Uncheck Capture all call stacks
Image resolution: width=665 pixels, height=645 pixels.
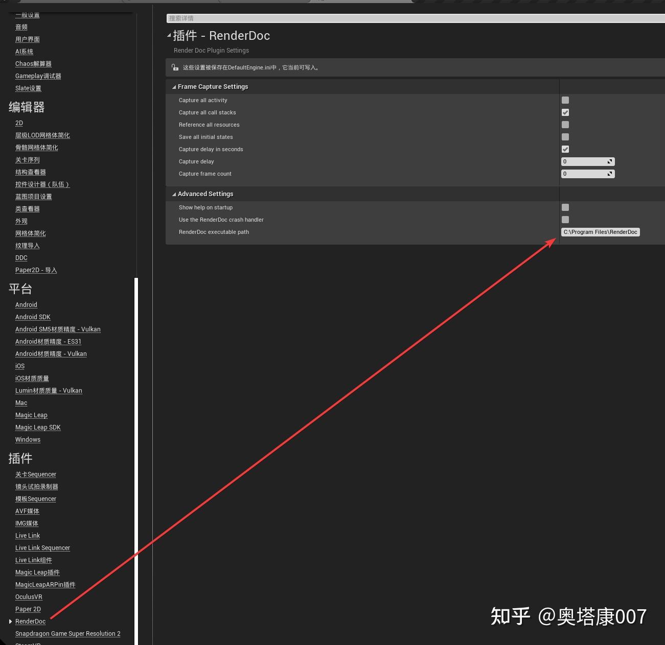[565, 112]
